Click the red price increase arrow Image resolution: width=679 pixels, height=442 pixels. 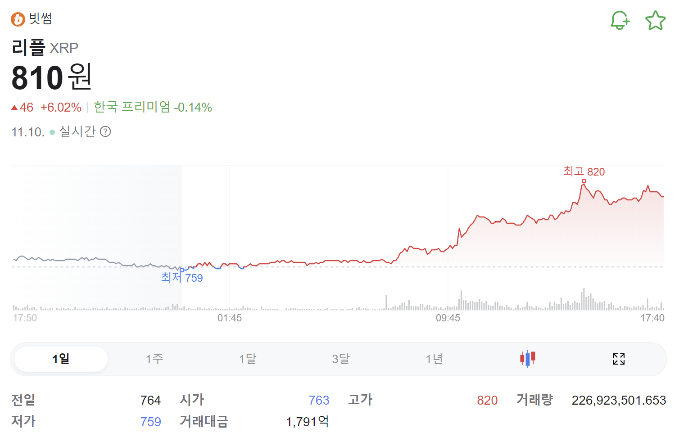coord(15,107)
